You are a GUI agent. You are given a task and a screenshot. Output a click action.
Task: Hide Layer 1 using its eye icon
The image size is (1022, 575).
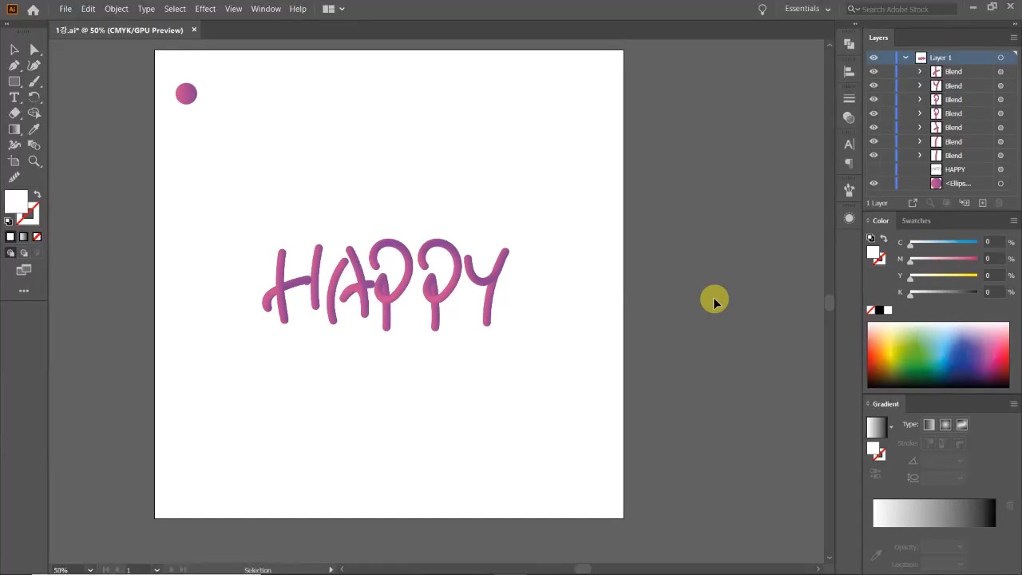coord(873,57)
